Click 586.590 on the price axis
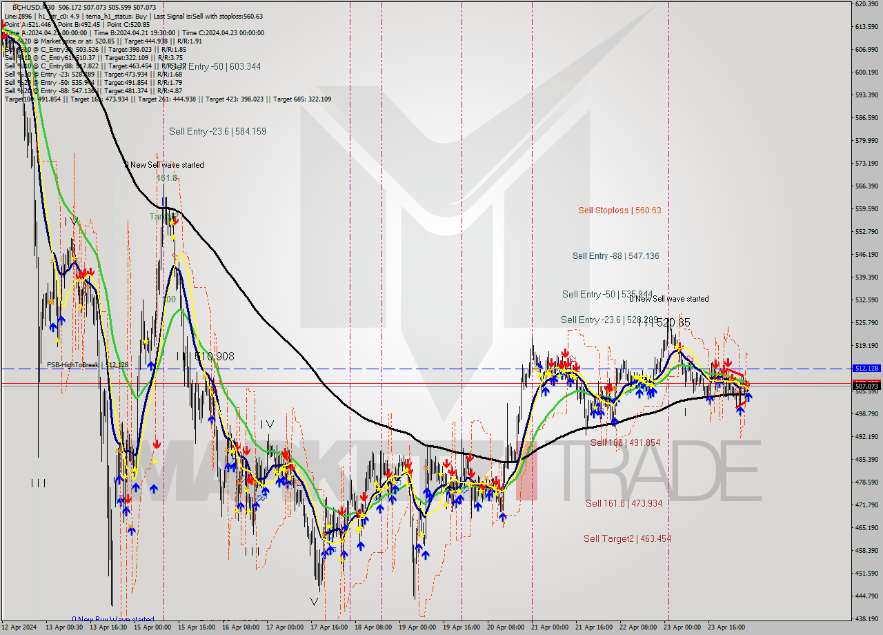The width and height of the screenshot is (883, 635). pyautogui.click(x=865, y=118)
